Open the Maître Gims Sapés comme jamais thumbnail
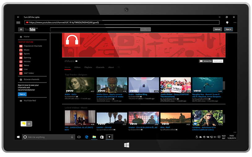The width and height of the screenshot is (252, 157). [x=112, y=85]
